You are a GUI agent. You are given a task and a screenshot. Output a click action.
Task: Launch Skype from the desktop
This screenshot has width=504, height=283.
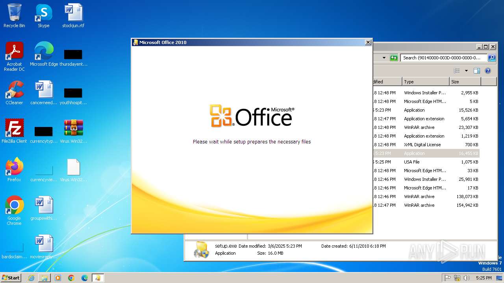[44, 16]
